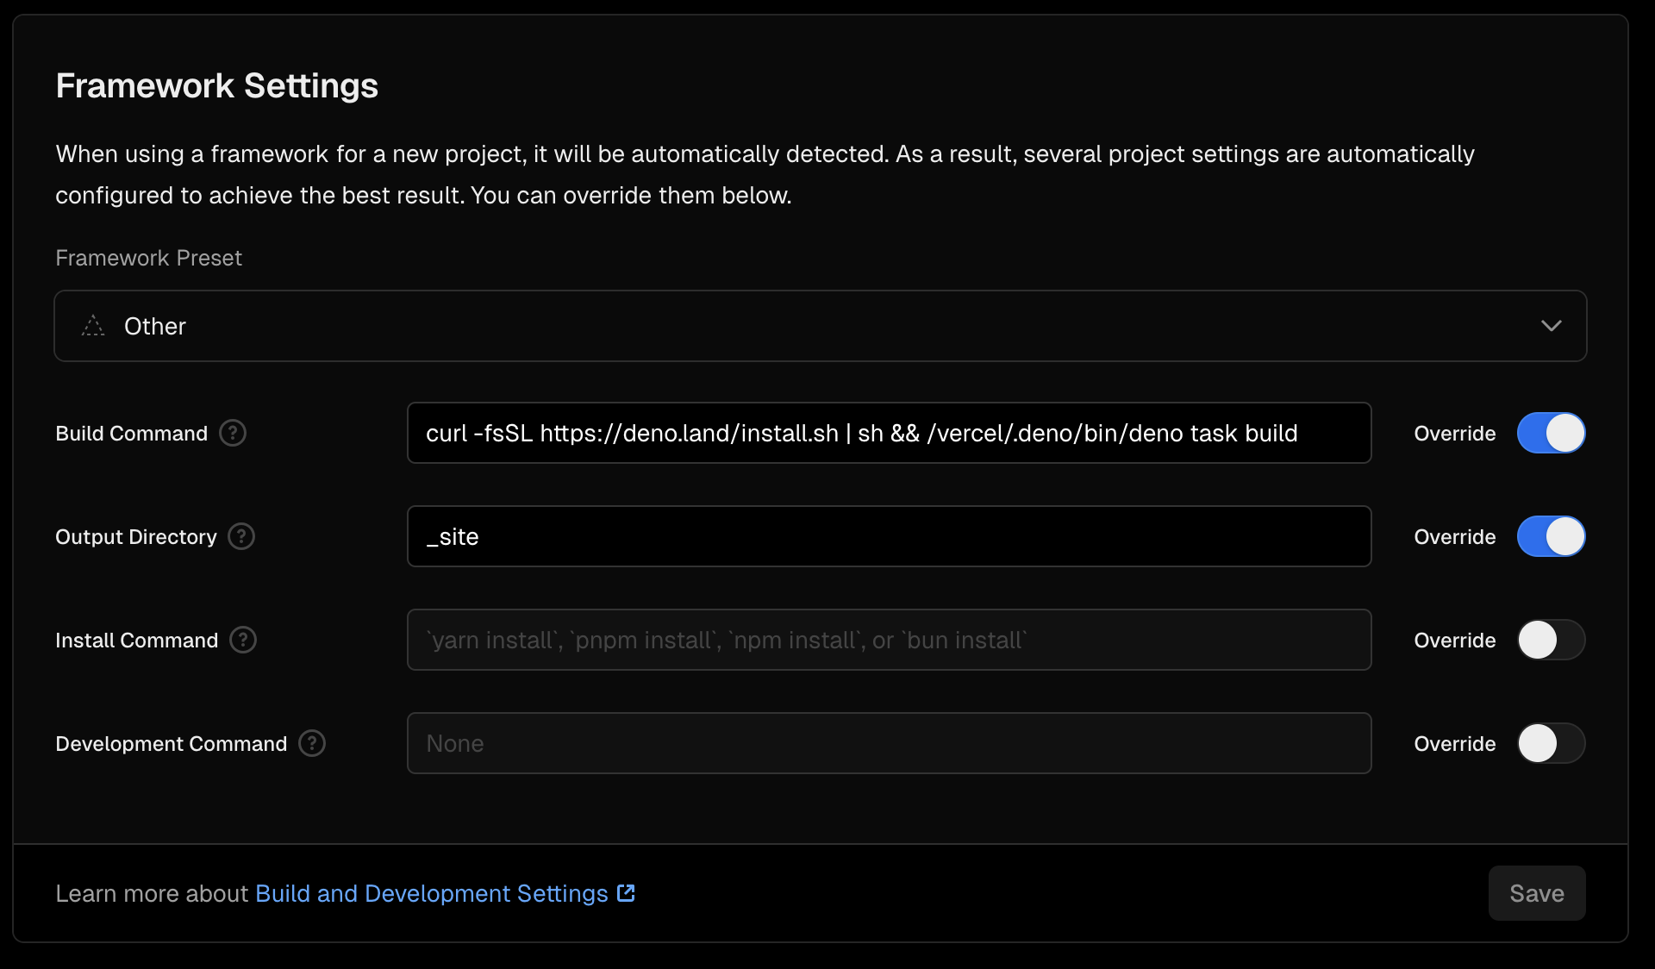Click the Override label next to Build Command
The width and height of the screenshot is (1655, 969).
pos(1454,433)
